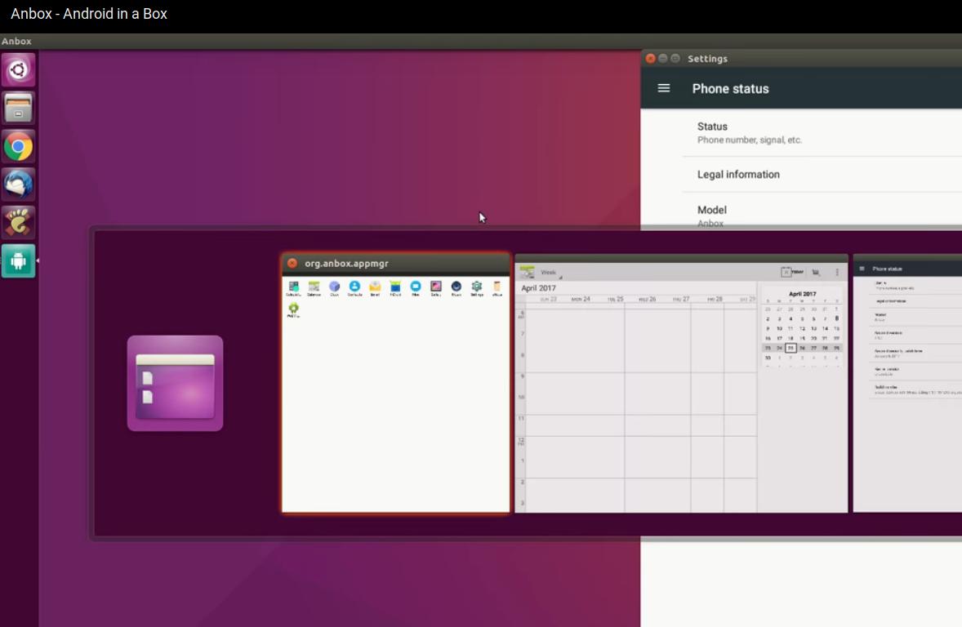
Task: Click the April 2017 header in mini calendar
Action: tap(802, 294)
